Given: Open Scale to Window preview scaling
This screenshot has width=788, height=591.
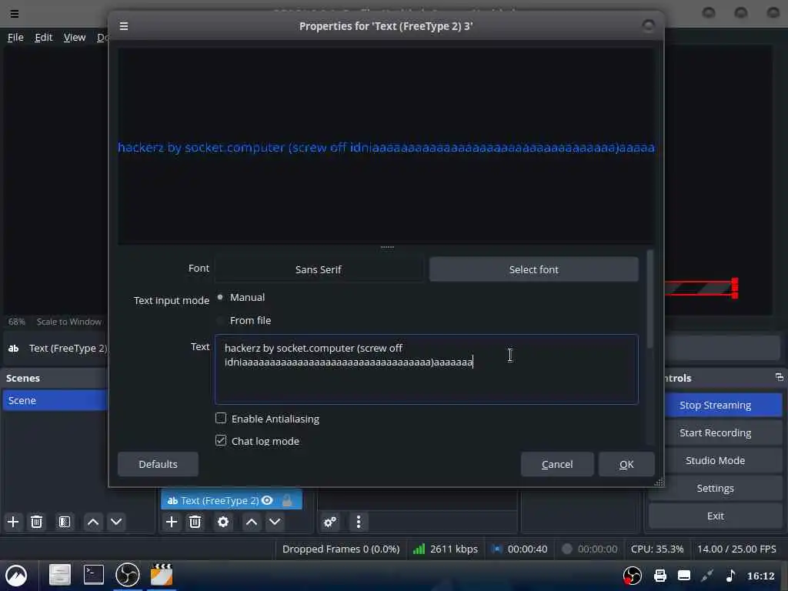Looking at the screenshot, I should (68, 322).
